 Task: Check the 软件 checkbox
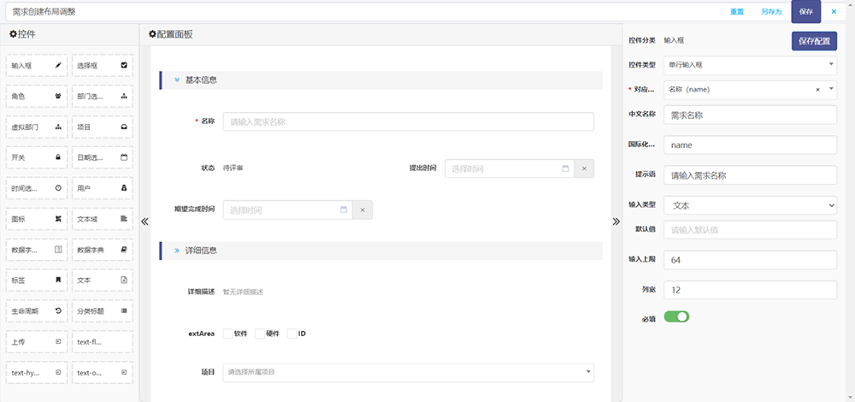(228, 334)
